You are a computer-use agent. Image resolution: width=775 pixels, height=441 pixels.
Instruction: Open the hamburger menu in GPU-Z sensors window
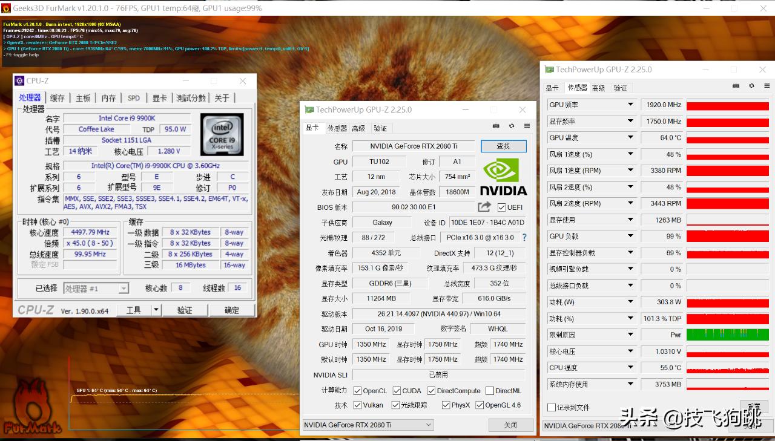click(x=767, y=85)
